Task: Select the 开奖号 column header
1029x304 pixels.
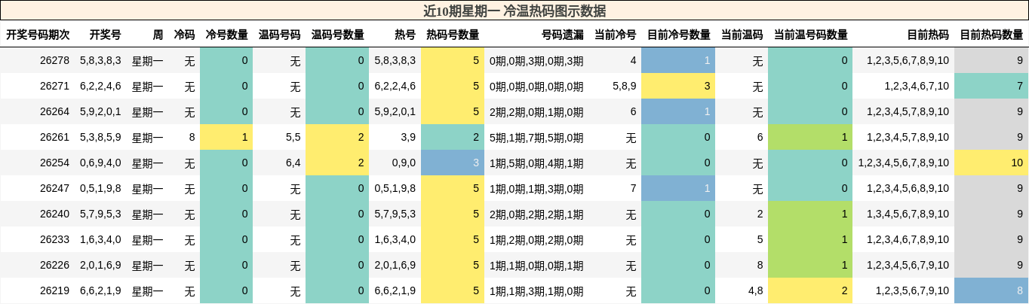Action: [x=105, y=35]
